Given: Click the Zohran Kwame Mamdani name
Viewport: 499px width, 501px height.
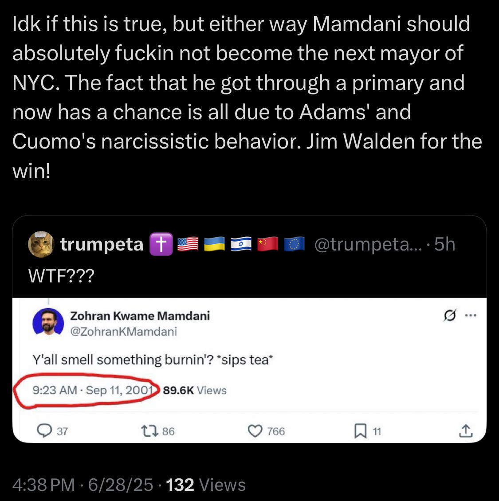Looking at the screenshot, I should pos(140,316).
